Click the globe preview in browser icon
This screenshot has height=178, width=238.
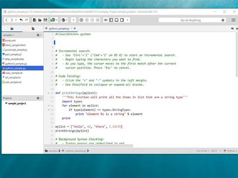click(63, 20)
